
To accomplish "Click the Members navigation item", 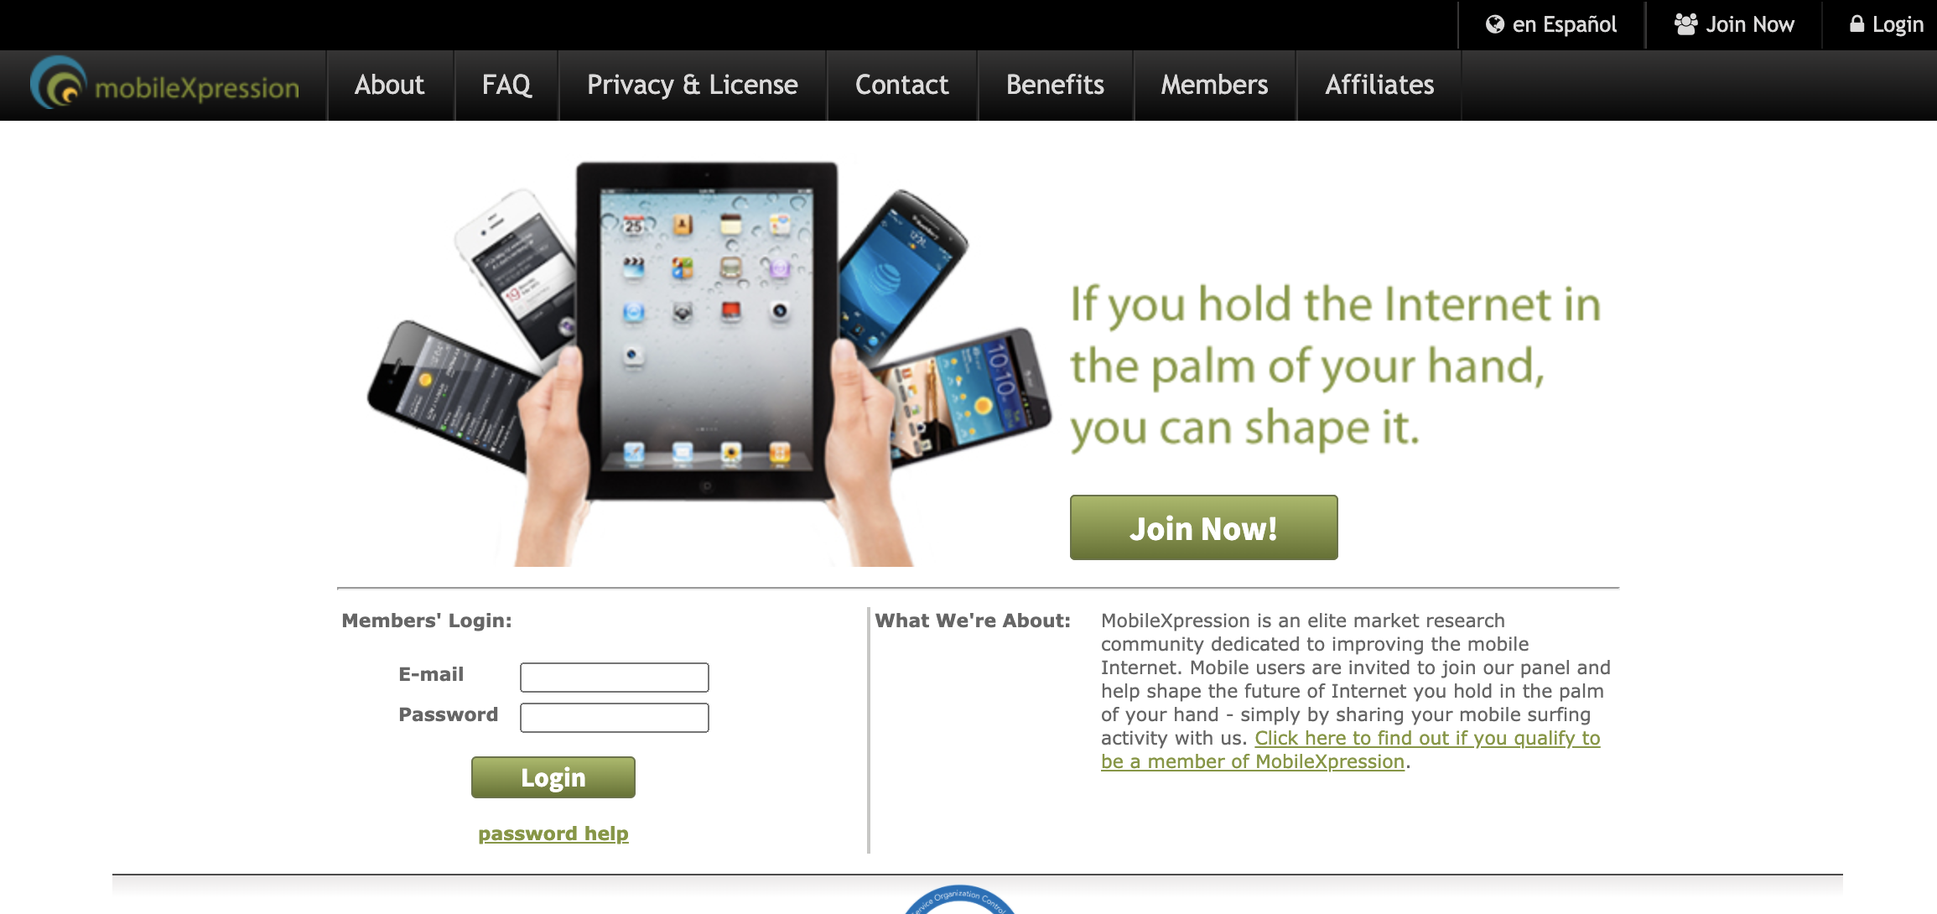I will [x=1213, y=84].
